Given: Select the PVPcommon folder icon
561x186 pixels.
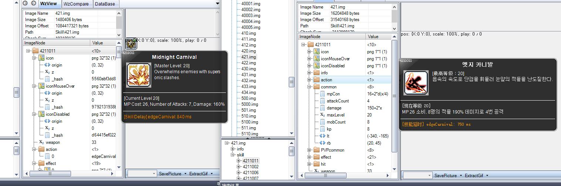Looking at the screenshot, I should point(317,150).
